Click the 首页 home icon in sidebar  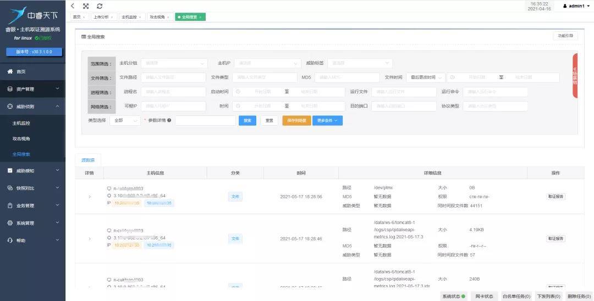10,71
